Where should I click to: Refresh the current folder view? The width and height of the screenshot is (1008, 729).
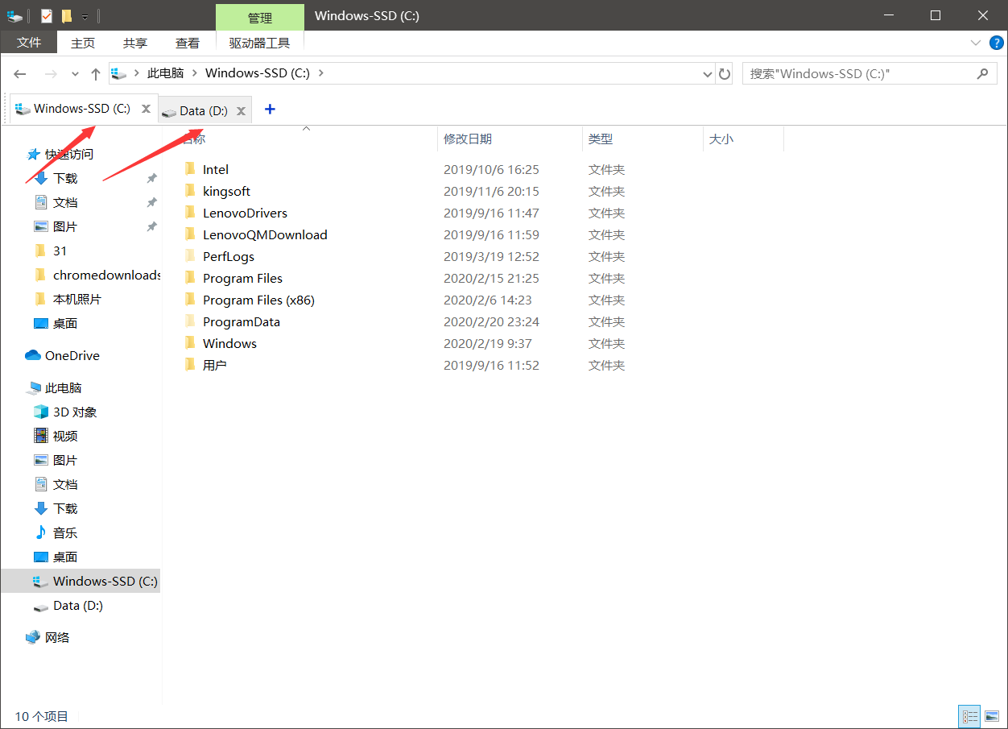pos(725,74)
